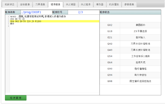Click the G64 status table code
This screenshot has height=104, width=165.
(x=110, y=63)
